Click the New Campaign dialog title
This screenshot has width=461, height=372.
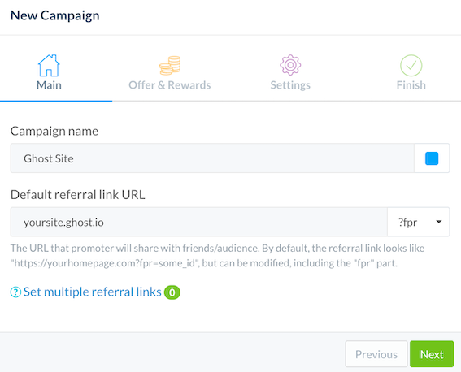(x=55, y=15)
